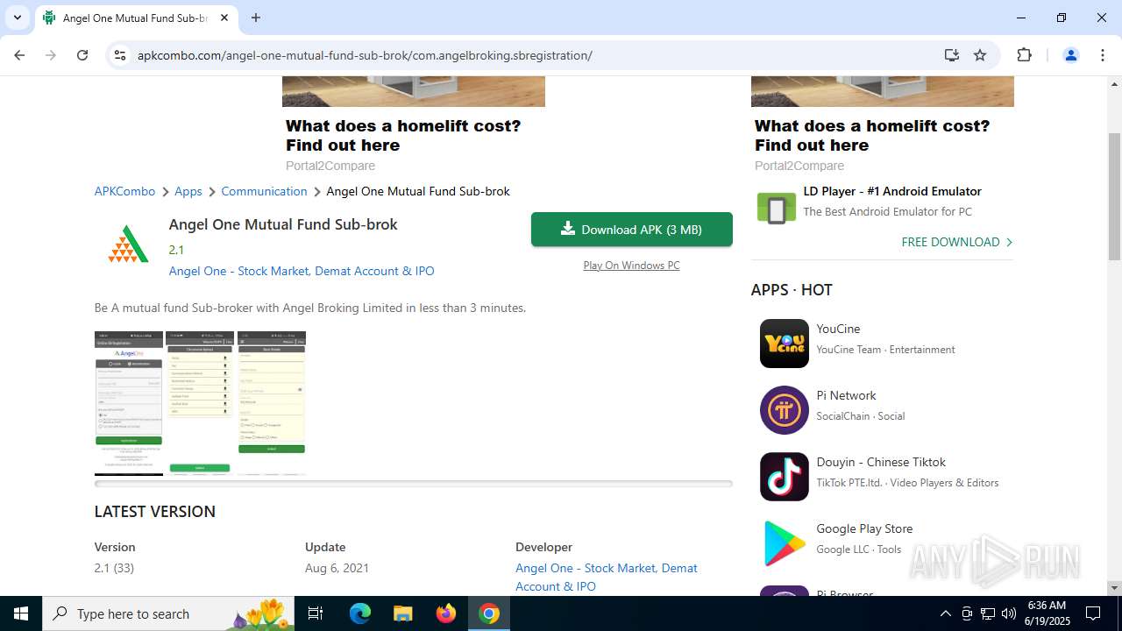Close the Angel One Mutual Fund tab
Image resolution: width=1122 pixels, height=631 pixels.
(x=224, y=18)
